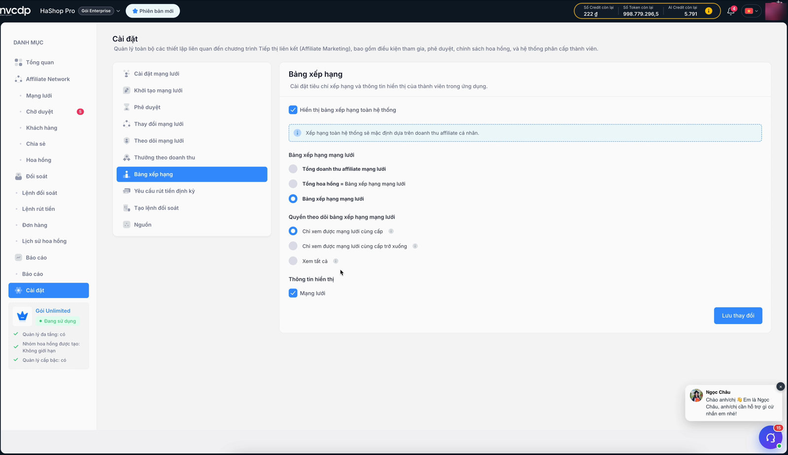Open 'Thay đổi mạng lưới' settings
Screen dimensions: 788x455
[192, 124]
